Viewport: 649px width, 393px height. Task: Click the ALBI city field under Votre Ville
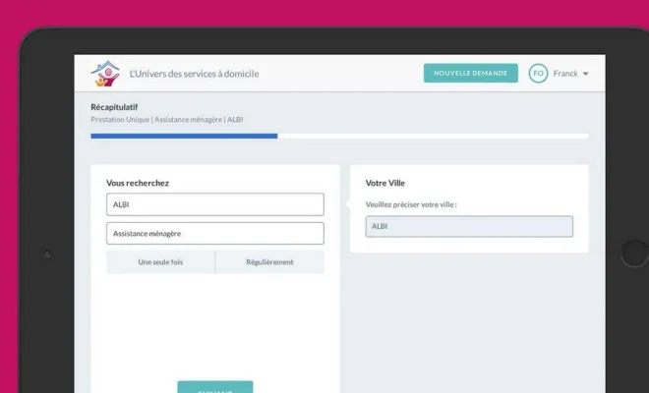(469, 226)
